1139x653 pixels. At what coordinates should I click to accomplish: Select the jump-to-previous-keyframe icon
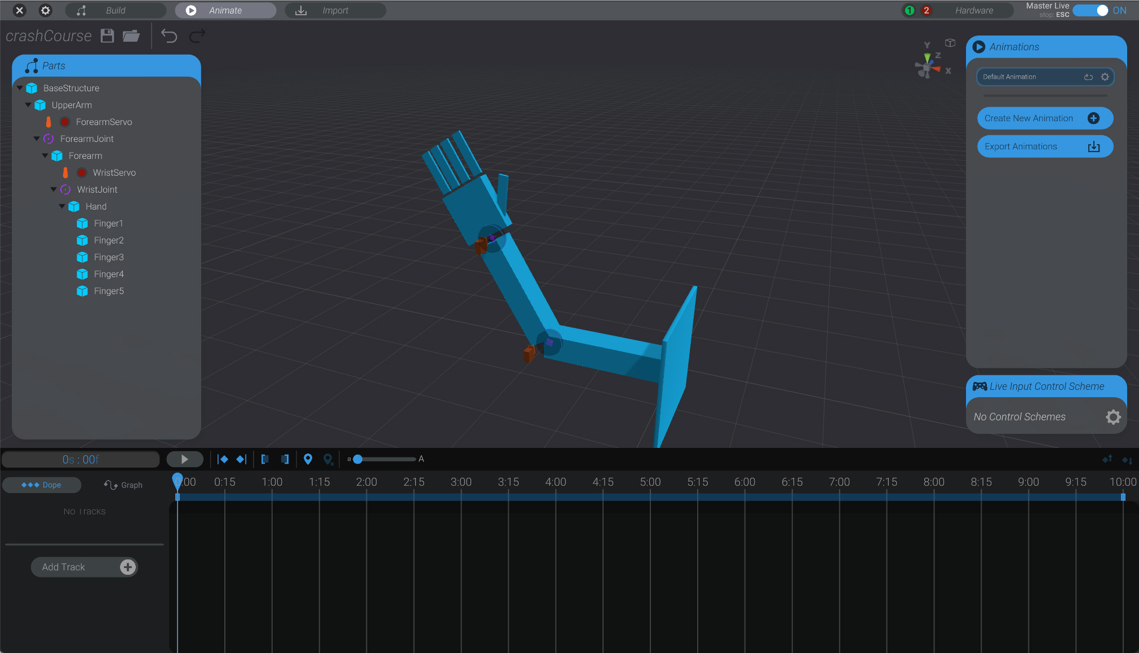click(224, 459)
